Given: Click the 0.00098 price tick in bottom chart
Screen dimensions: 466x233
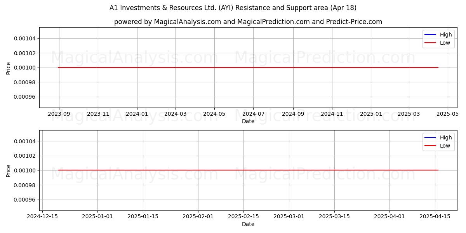Looking at the screenshot, I should click(x=25, y=185).
